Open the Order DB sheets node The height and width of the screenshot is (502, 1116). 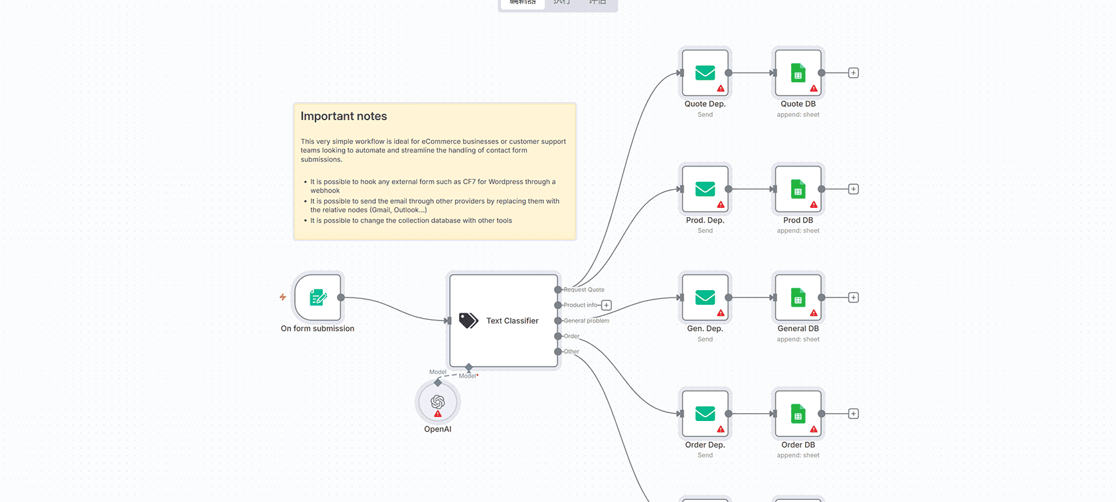tap(798, 414)
